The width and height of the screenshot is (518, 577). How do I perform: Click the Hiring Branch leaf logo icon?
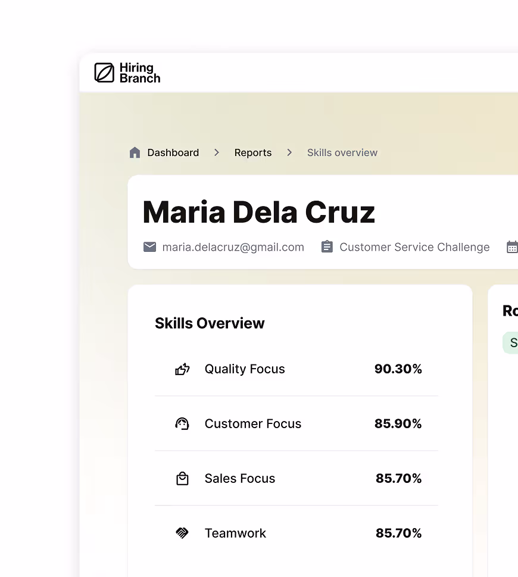point(104,73)
